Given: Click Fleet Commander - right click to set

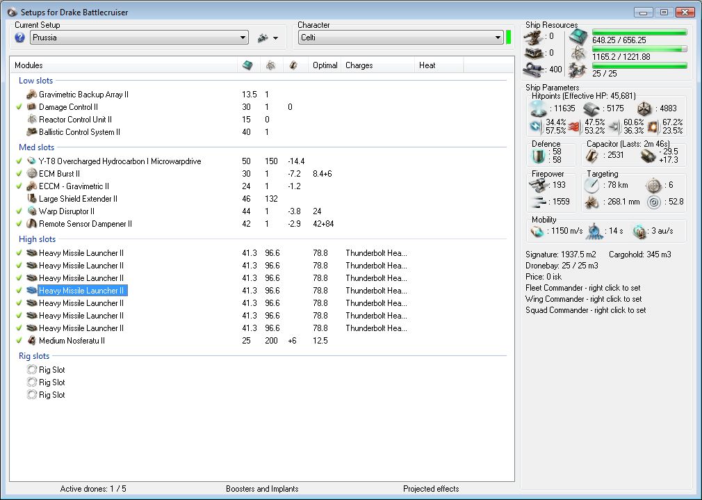Looking at the screenshot, I should [x=583, y=288].
